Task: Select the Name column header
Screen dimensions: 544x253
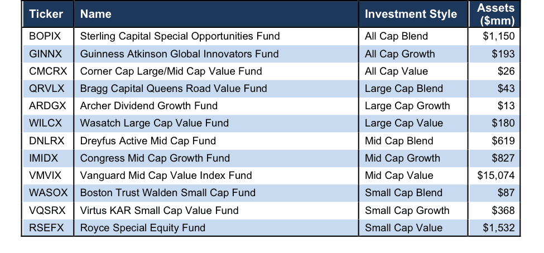Action: tap(216, 14)
